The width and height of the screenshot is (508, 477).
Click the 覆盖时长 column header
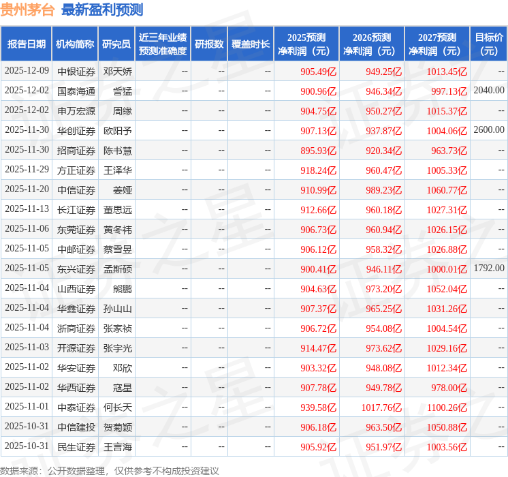pyautogui.click(x=250, y=44)
